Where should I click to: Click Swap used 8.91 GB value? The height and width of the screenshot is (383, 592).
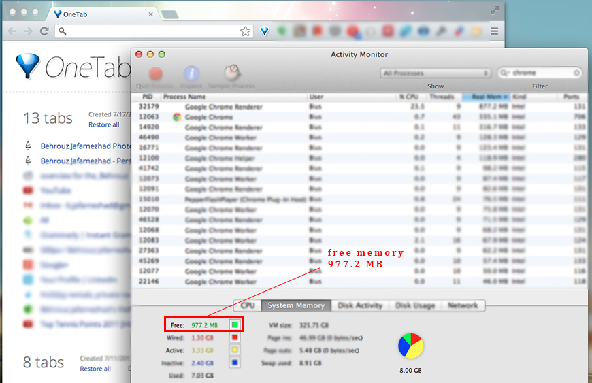tap(310, 363)
